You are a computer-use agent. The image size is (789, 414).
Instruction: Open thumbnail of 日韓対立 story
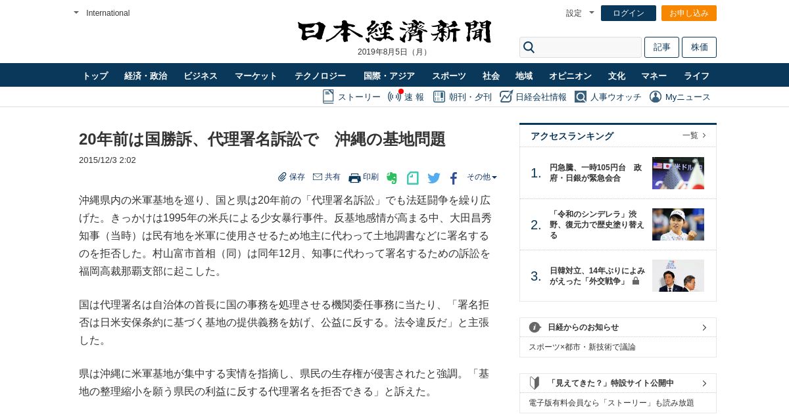[678, 275]
